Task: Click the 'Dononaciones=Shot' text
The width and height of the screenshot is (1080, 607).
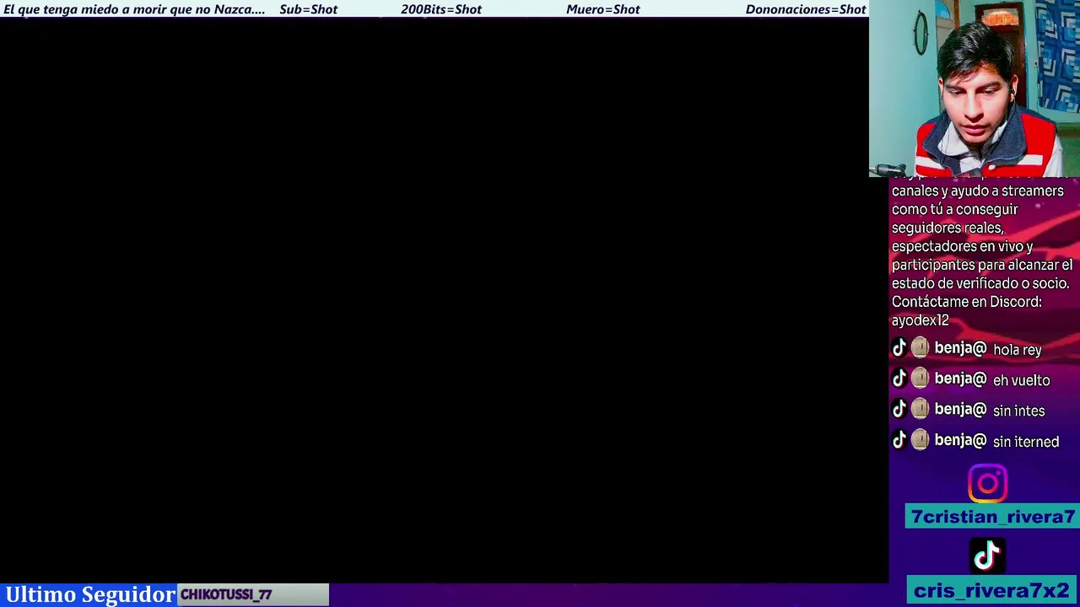Action: click(806, 9)
